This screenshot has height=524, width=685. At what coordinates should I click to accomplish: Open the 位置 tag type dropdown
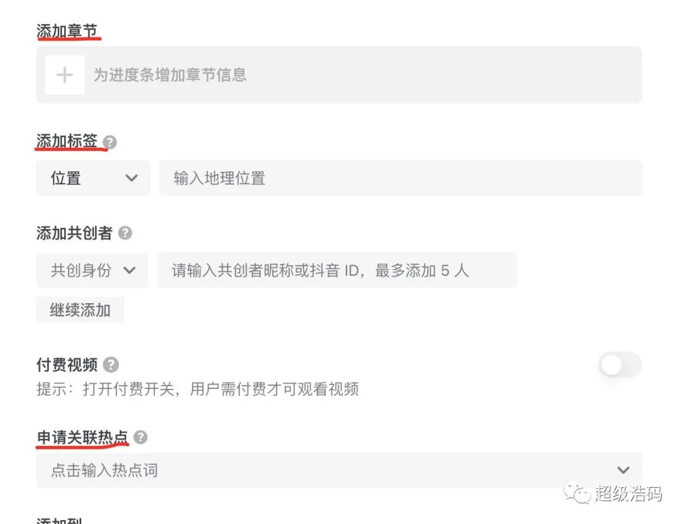tap(93, 178)
